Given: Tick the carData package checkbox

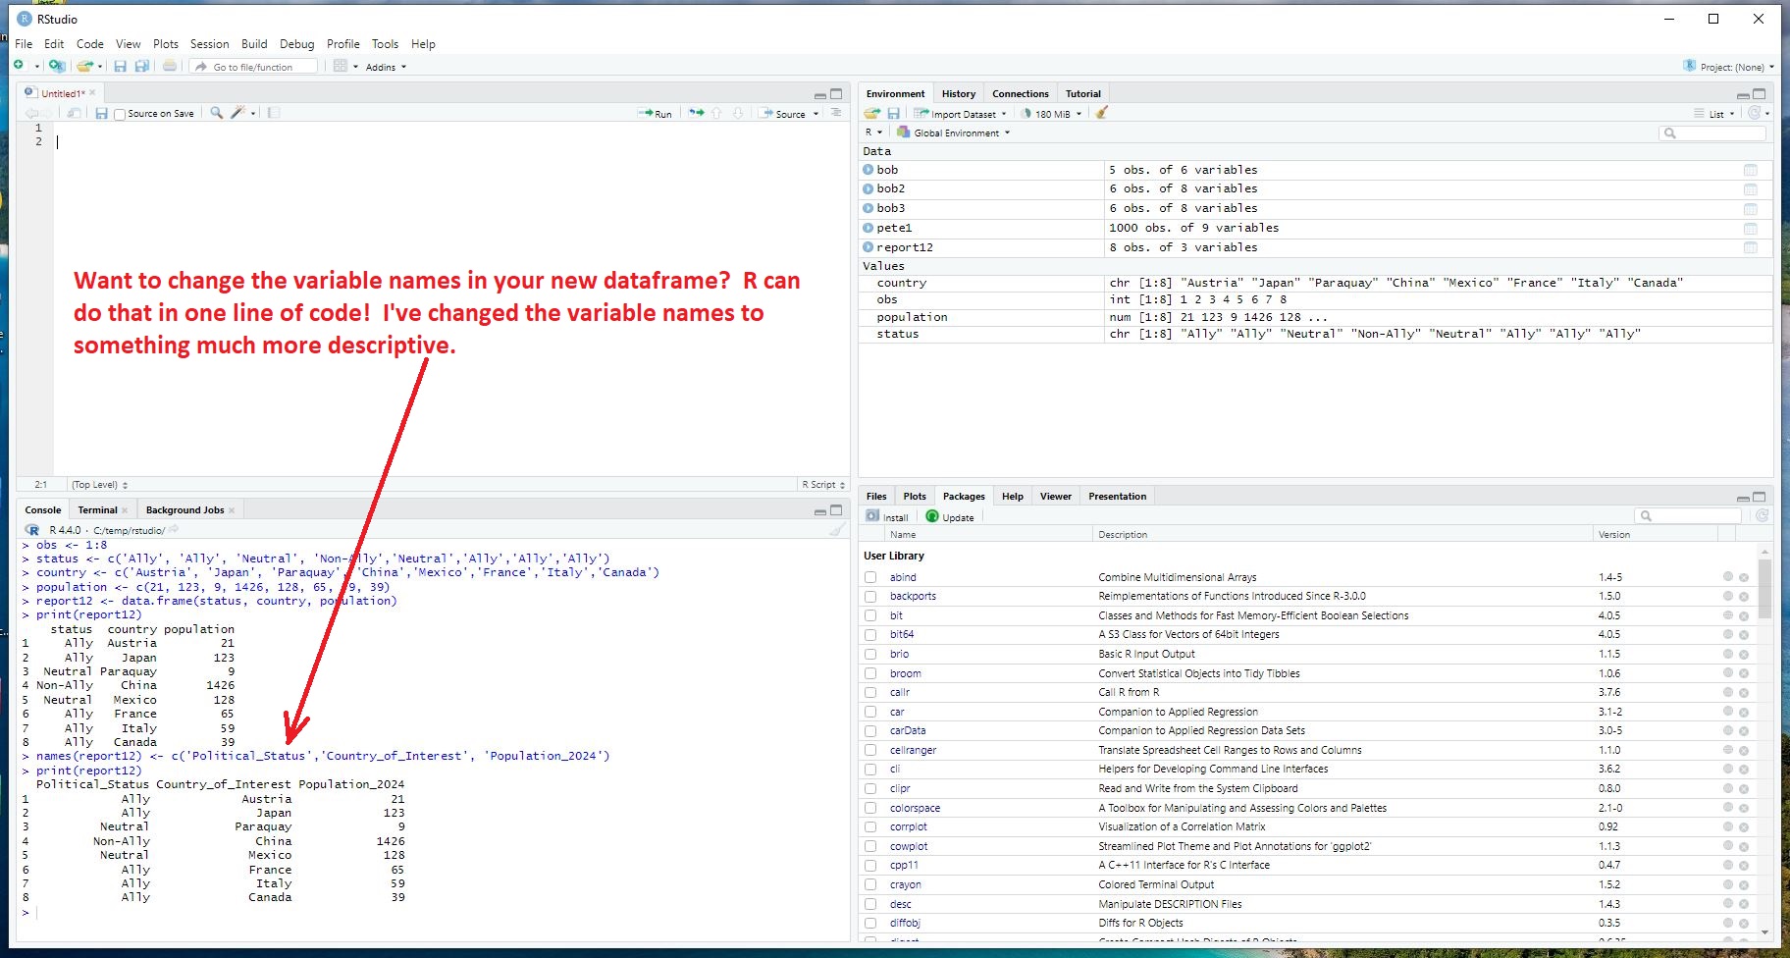Looking at the screenshot, I should (x=870, y=731).
